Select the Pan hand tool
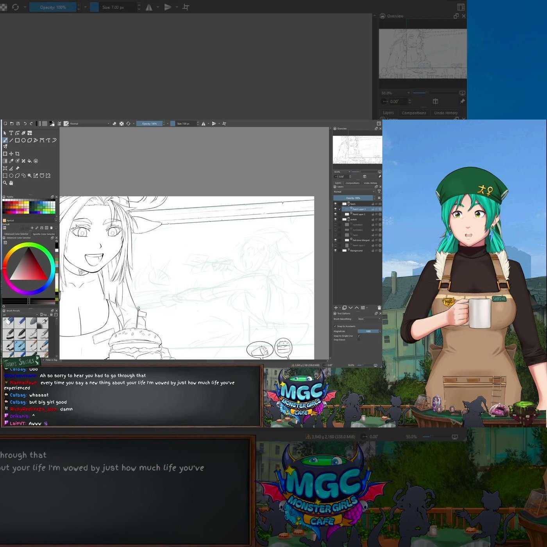Viewport: 547px width, 547px height. (x=11, y=182)
